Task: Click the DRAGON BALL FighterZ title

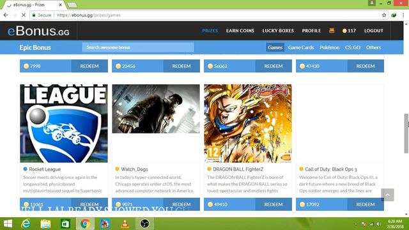Action: tap(238, 169)
